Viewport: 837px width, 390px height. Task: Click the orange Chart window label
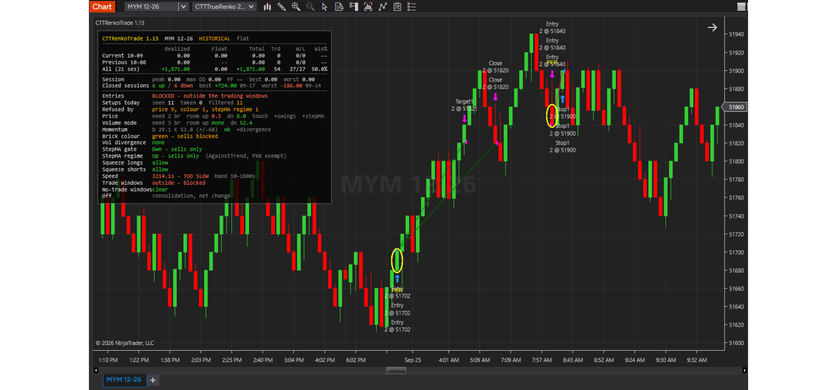pyautogui.click(x=102, y=7)
